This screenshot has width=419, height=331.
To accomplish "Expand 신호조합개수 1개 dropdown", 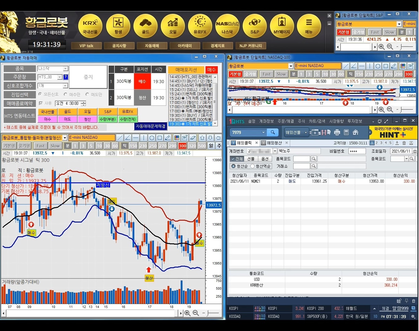I will (x=65, y=86).
